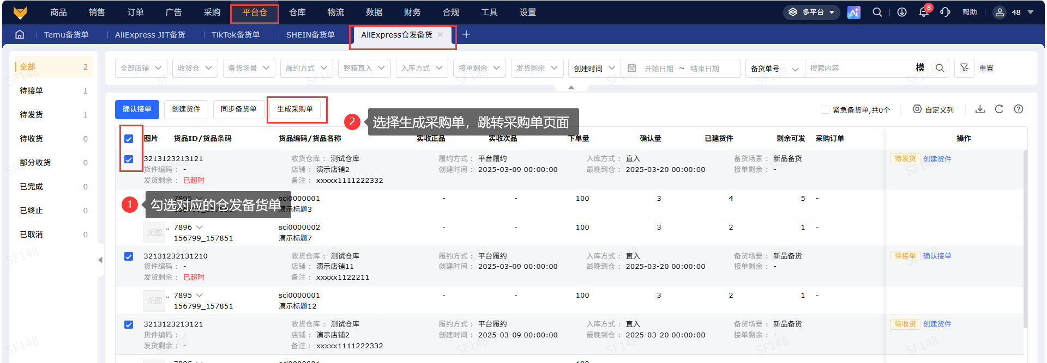Open the 整箱直入 dropdown

point(364,68)
